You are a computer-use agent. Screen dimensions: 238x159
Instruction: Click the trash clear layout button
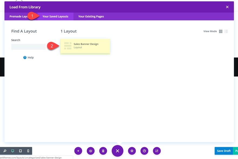103,151
